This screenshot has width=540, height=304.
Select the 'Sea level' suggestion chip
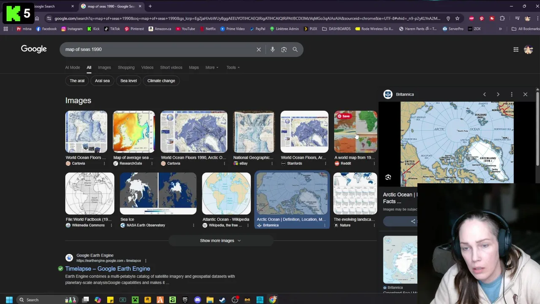pos(129,81)
